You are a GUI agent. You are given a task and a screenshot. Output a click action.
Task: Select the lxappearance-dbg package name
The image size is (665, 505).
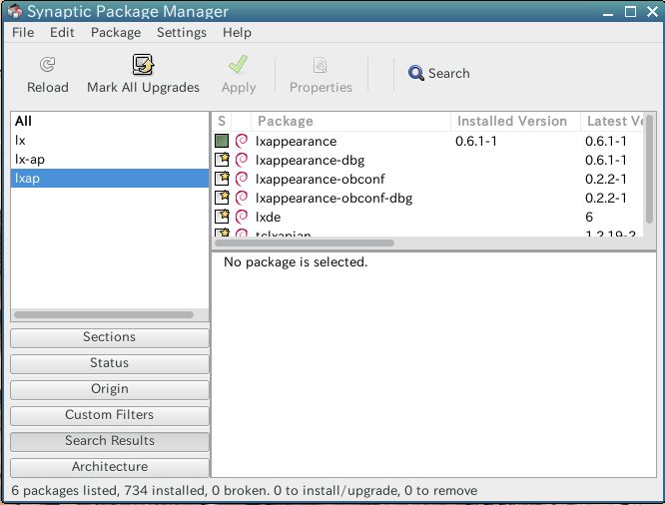coord(310,161)
